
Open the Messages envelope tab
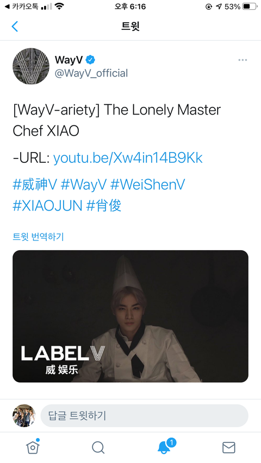click(x=229, y=448)
